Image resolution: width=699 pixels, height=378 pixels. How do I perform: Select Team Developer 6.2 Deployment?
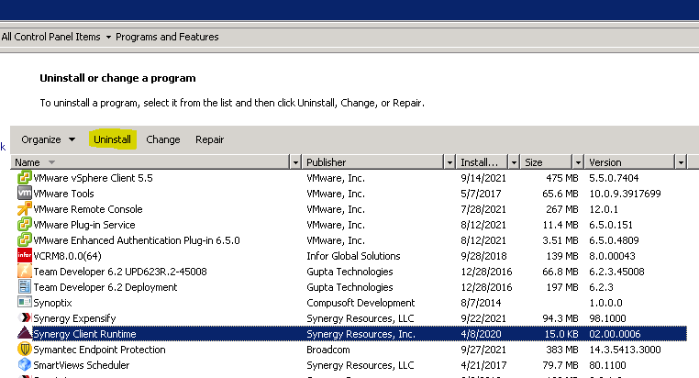(351, 287)
